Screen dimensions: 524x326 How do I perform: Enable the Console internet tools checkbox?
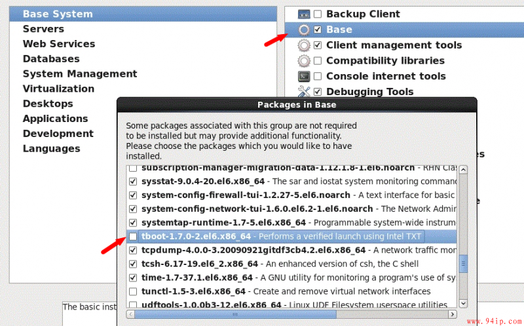[x=318, y=76]
